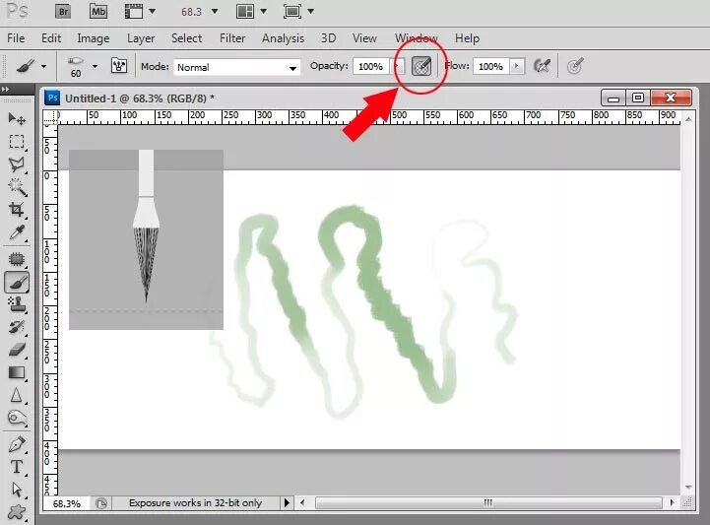Toggle tablet pressure controls opacity

pos(421,67)
